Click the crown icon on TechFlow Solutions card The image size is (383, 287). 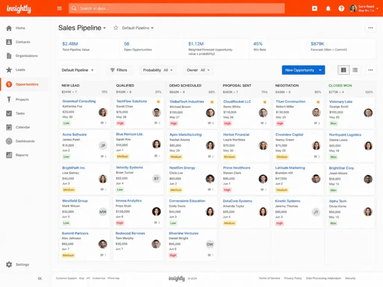[158, 102]
